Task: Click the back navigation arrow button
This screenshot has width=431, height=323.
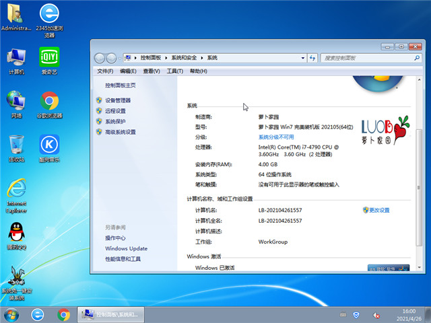Action: pyautogui.click(x=100, y=58)
